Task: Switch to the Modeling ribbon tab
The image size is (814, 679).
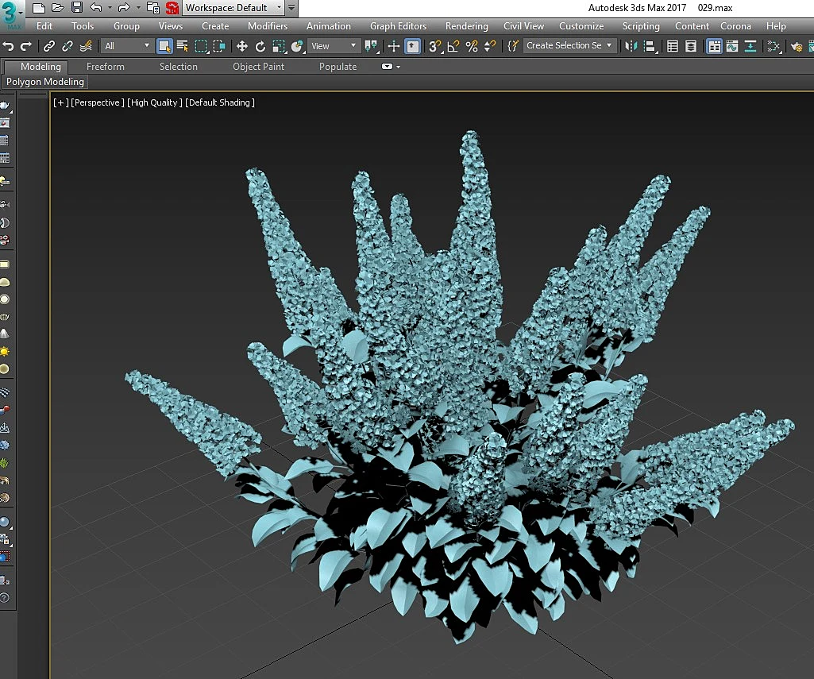Action: pos(41,67)
